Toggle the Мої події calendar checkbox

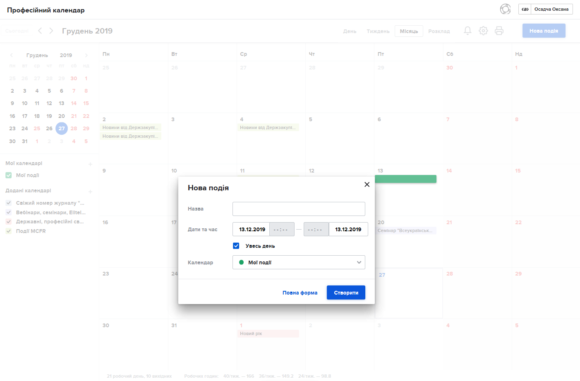pyautogui.click(x=9, y=175)
